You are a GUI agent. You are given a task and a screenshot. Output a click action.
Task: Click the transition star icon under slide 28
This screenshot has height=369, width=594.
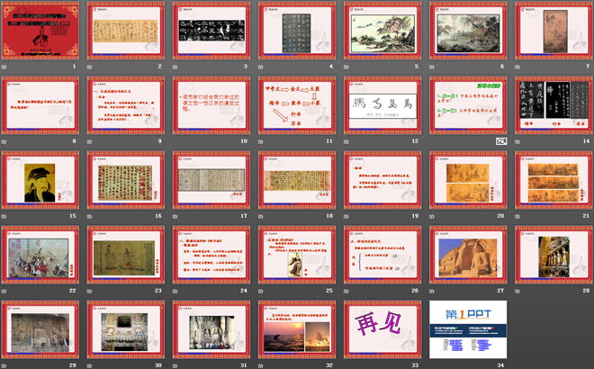(517, 291)
